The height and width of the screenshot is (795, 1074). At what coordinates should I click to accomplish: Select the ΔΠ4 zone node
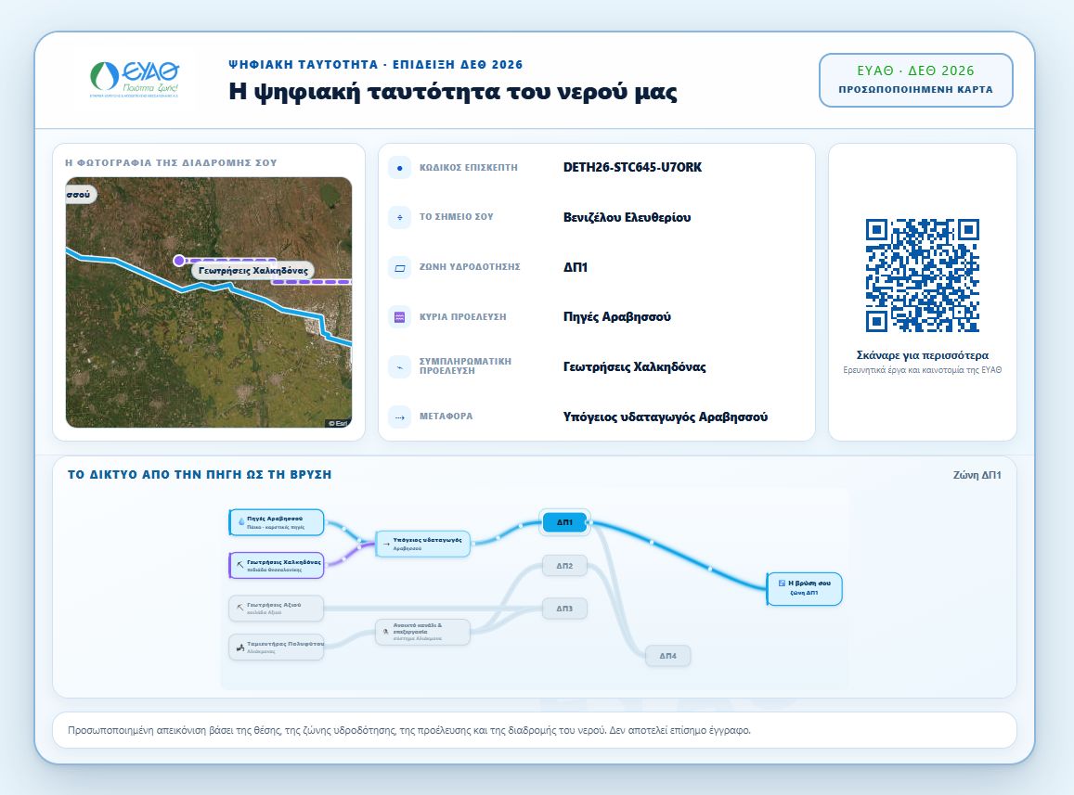667,656
